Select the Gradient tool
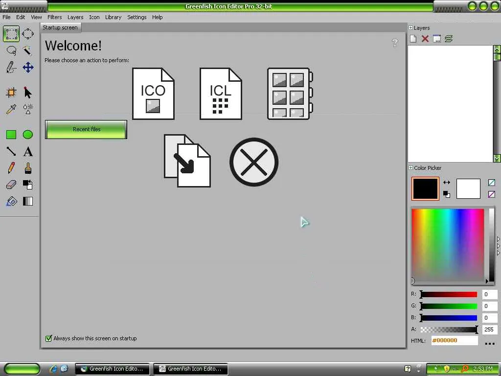 point(28,201)
